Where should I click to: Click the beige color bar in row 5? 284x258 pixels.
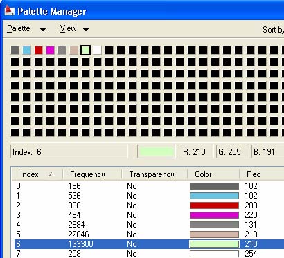click(x=214, y=234)
